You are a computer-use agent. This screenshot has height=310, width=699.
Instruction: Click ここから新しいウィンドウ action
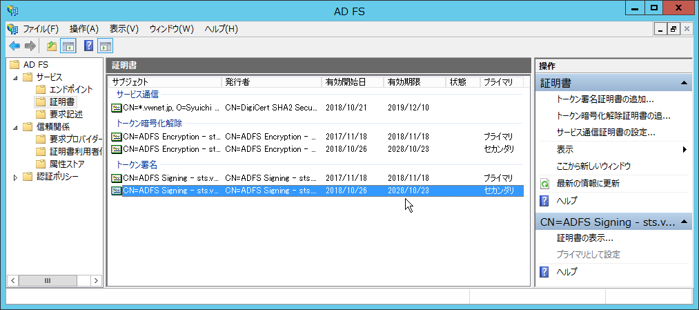[x=594, y=167]
